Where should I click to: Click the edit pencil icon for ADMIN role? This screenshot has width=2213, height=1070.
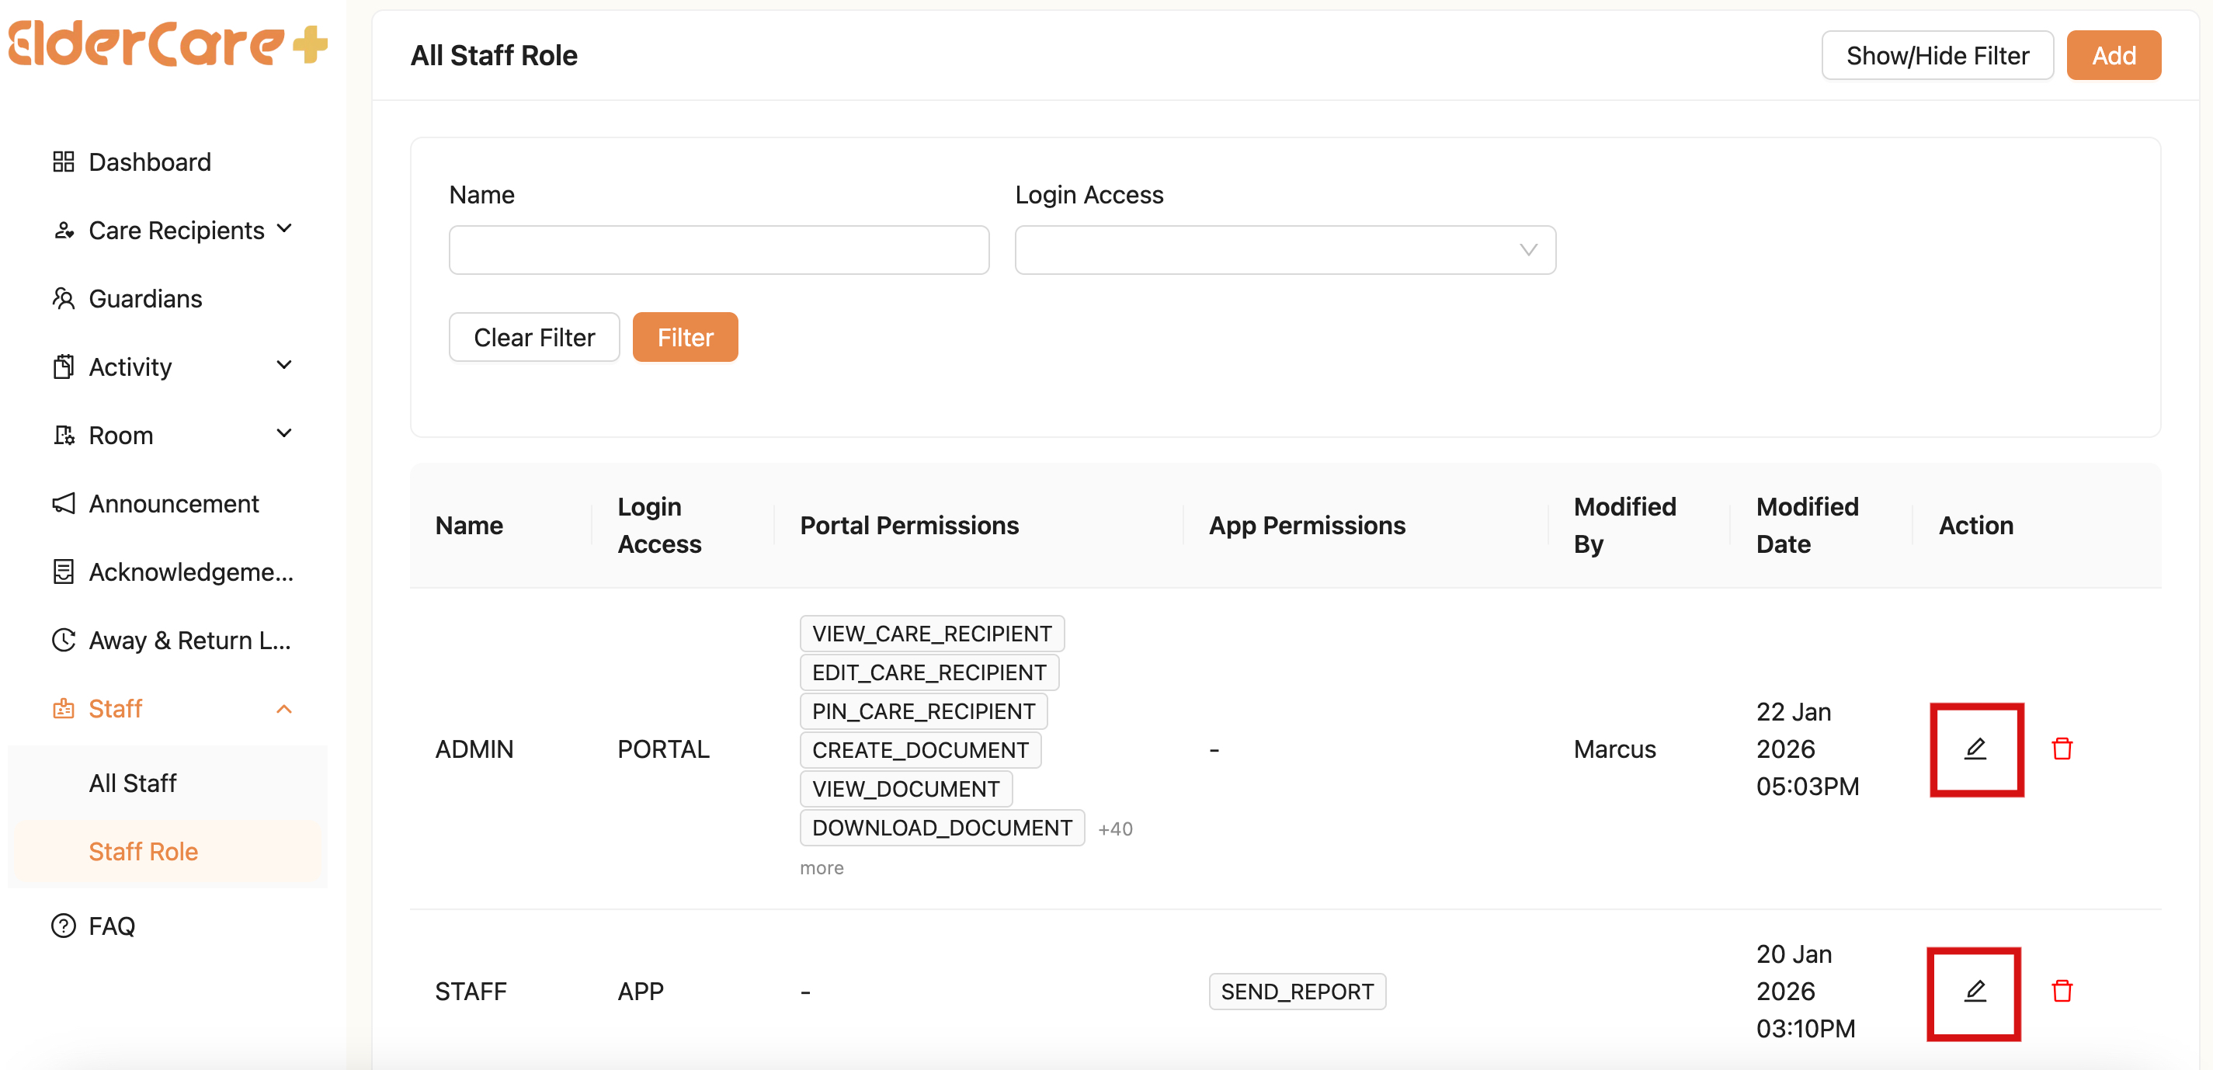click(x=1975, y=749)
